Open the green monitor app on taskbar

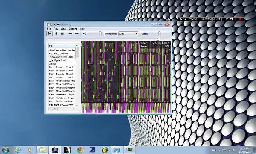129,150
